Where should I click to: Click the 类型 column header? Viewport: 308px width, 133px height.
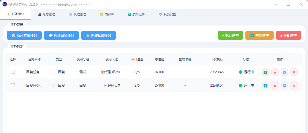(58, 59)
